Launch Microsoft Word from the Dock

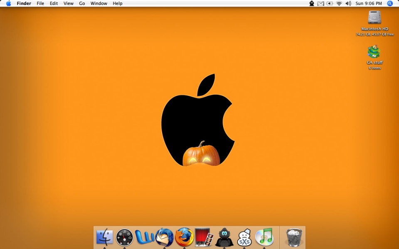pos(144,237)
